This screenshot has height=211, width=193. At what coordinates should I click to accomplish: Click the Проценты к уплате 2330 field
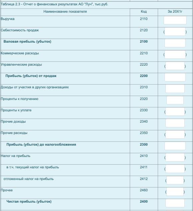click(x=175, y=112)
